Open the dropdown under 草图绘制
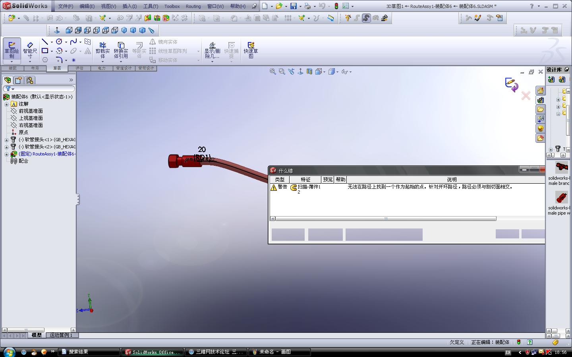Screen dimensions: 572x357 pyautogui.click(x=12, y=61)
